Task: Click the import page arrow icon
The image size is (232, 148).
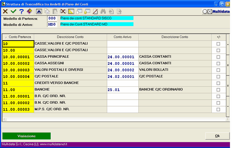Action: click(x=111, y=11)
